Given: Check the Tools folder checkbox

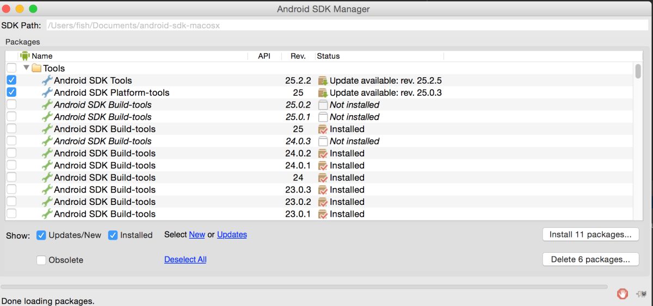Looking at the screenshot, I should click(x=11, y=68).
